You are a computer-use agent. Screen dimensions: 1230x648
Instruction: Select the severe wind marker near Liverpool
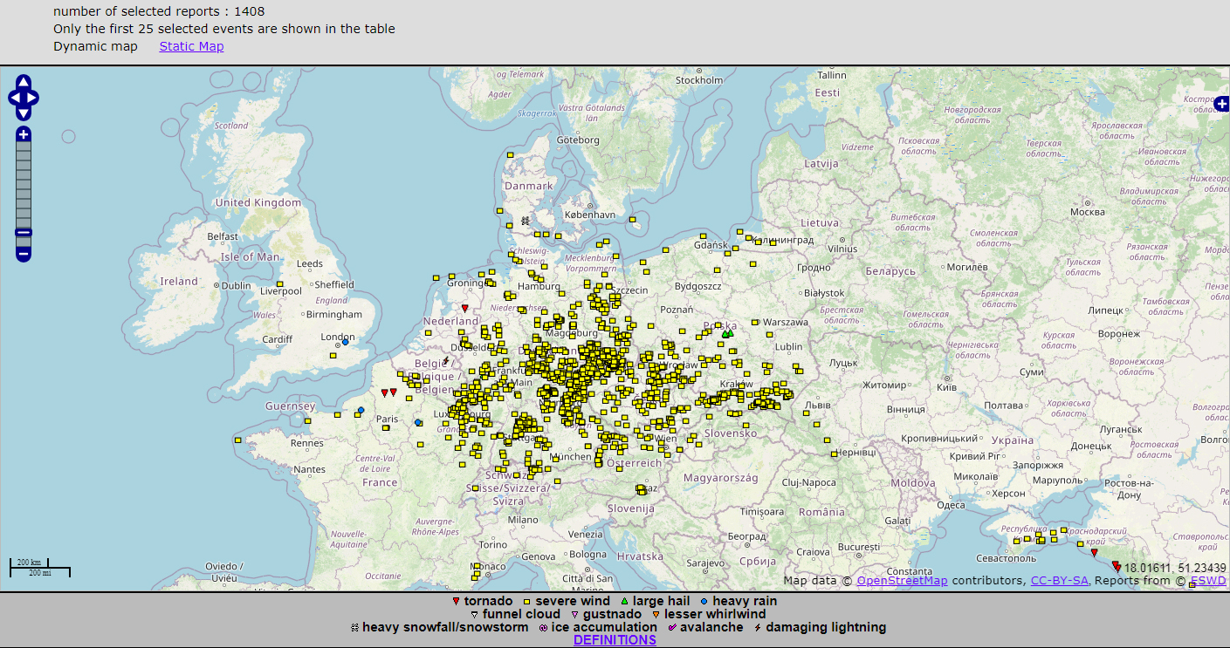[x=280, y=284]
